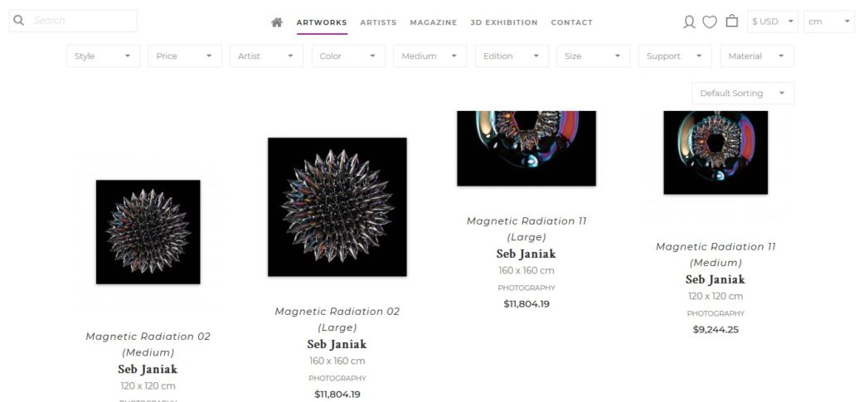Click the home icon in navigation
Screen dimensions: 864x402
[x=277, y=22]
